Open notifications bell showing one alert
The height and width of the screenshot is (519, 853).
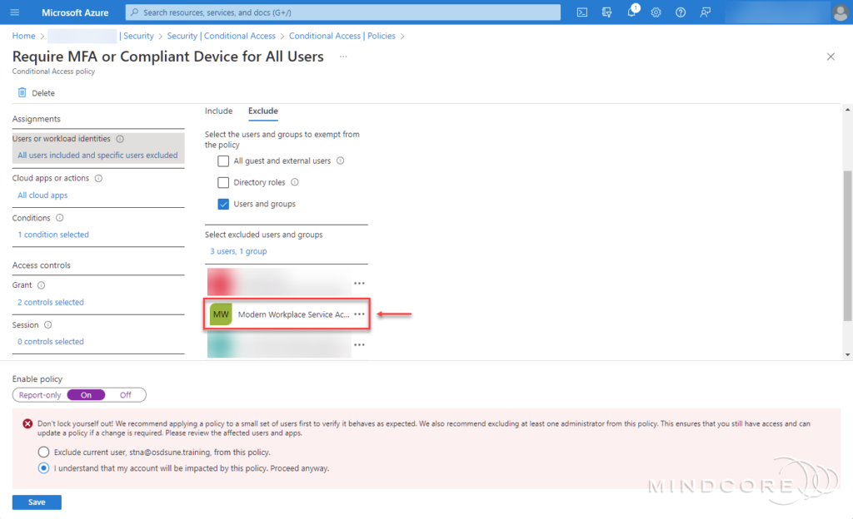pyautogui.click(x=631, y=12)
